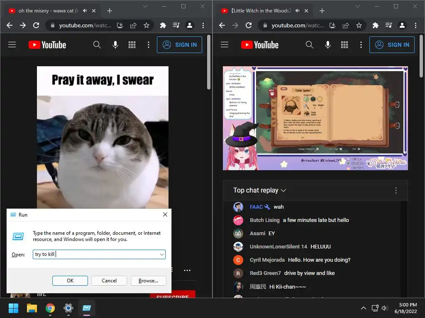425x318 pixels.
Task: Open new tab in right browser window
Action: coord(322,11)
